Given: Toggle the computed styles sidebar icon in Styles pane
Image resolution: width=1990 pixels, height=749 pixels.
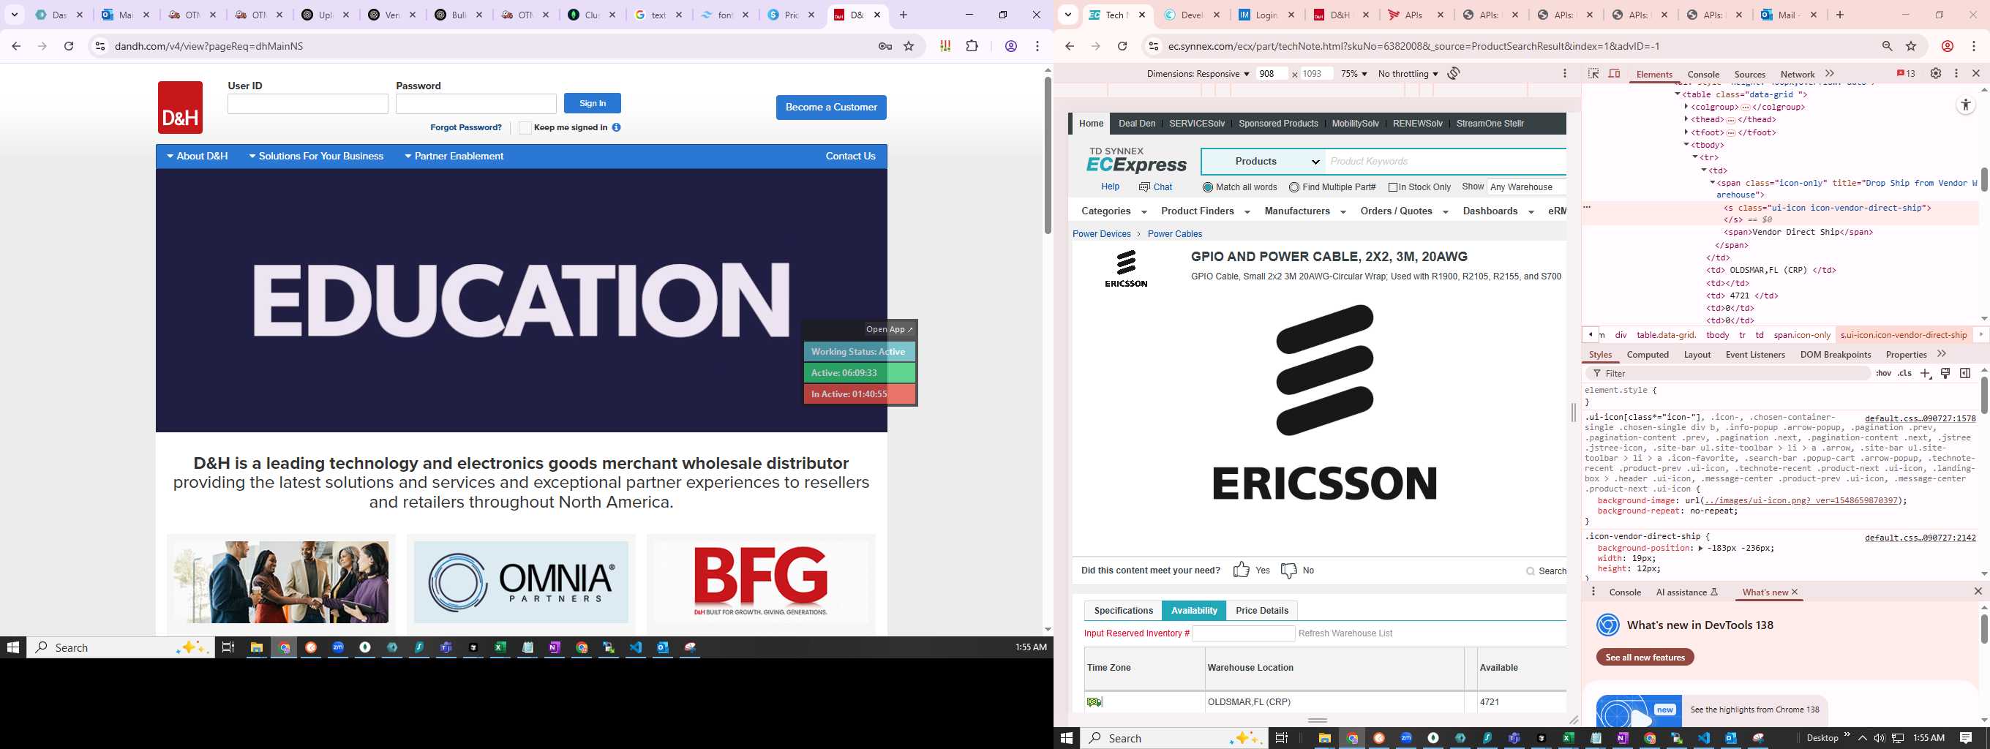Looking at the screenshot, I should click(1965, 374).
